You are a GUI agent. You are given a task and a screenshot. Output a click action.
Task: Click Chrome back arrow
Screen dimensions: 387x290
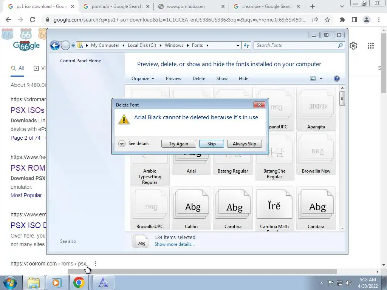pyautogui.click(x=8, y=20)
